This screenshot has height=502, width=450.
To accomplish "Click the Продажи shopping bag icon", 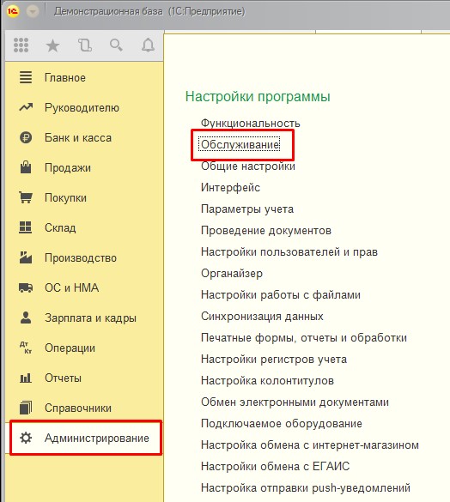I will 26,167.
